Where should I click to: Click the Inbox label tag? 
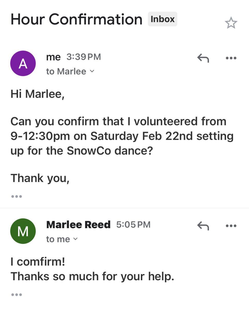(x=162, y=19)
